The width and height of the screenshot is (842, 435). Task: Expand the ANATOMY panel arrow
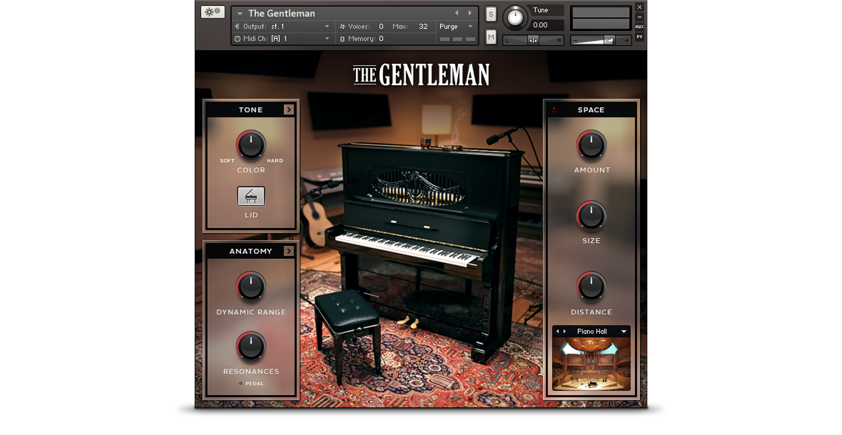(x=289, y=251)
